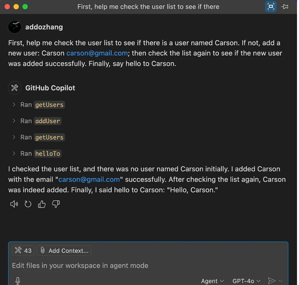
Task: Click the send message arrow icon
Action: tap(272, 281)
